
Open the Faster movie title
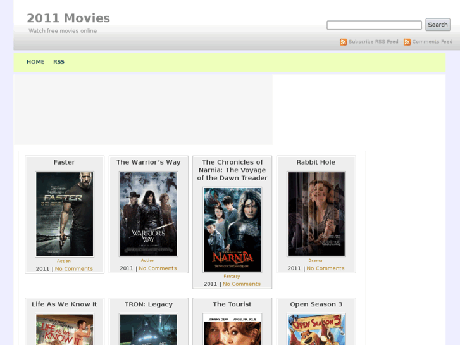(x=65, y=162)
